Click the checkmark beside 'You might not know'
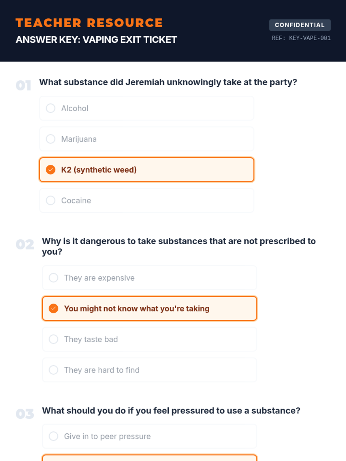Viewport: 346px width, 461px height. tap(54, 308)
